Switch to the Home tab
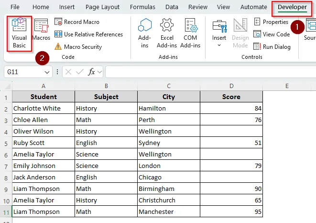 click(41, 7)
